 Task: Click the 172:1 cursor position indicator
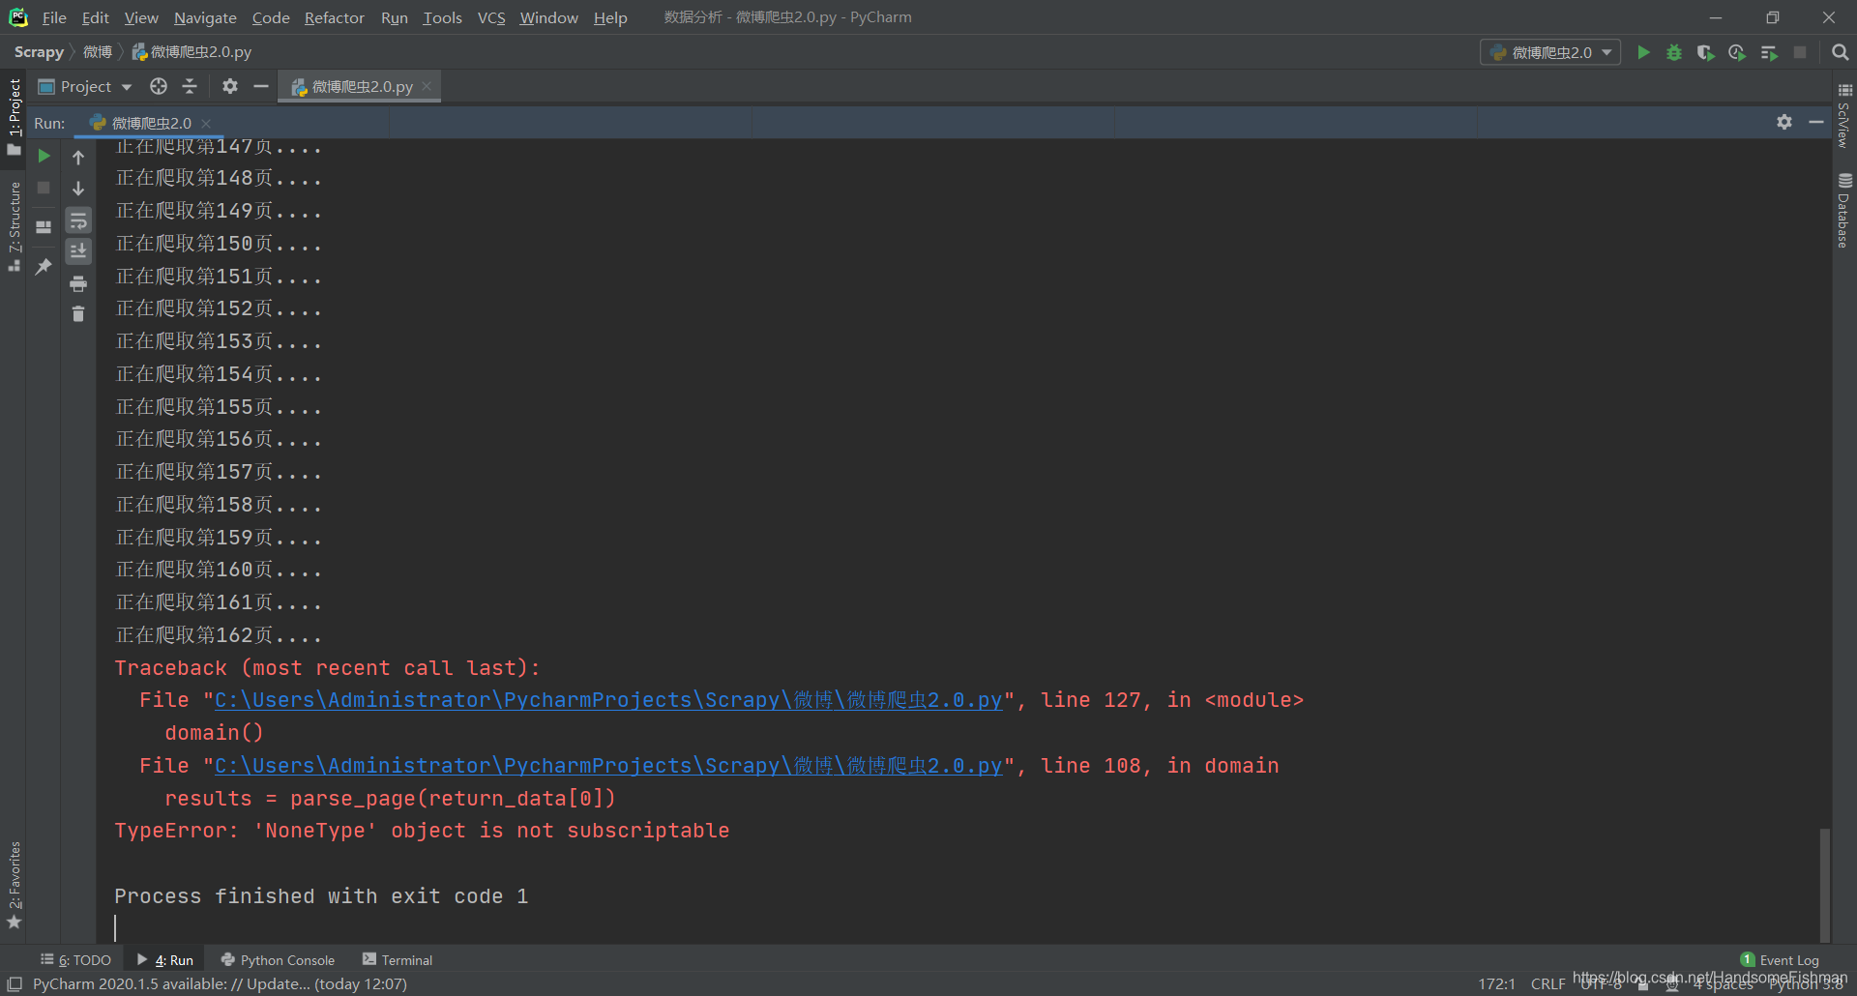tap(1496, 983)
